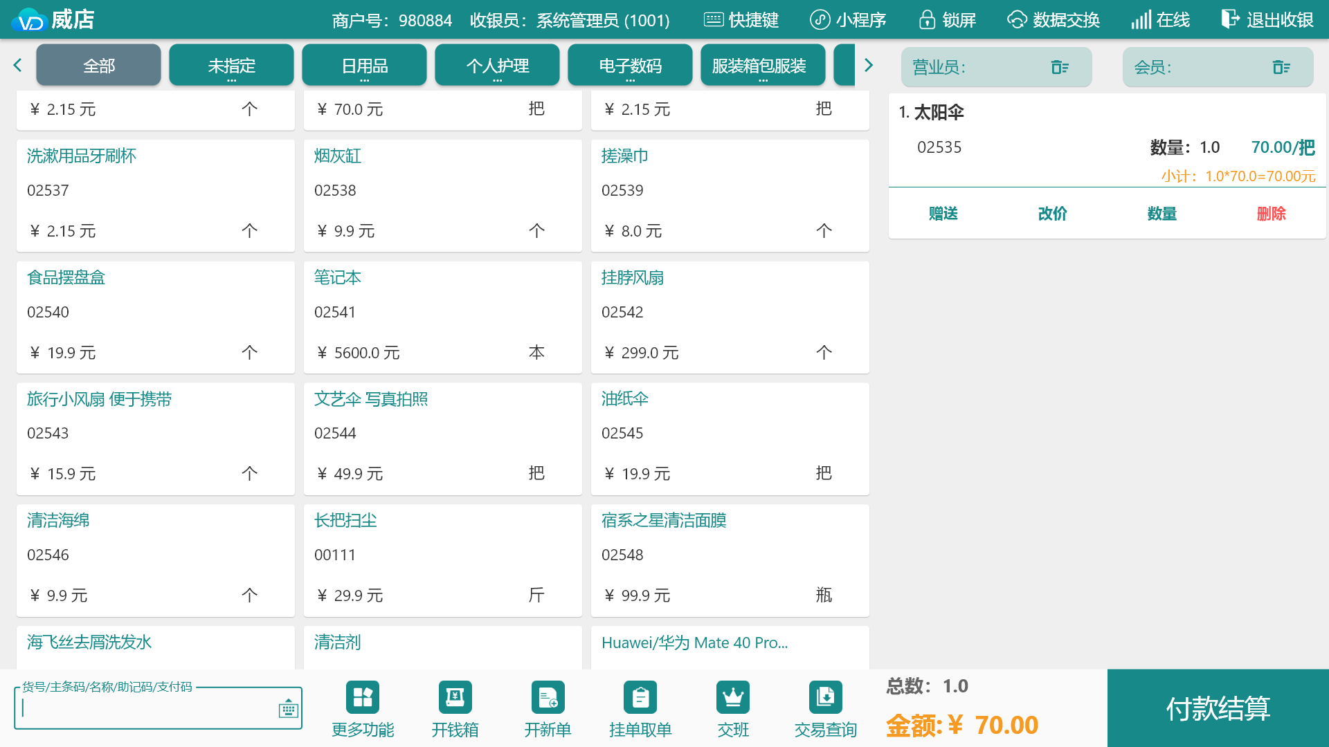Open 数据交换 data exchange
This screenshot has width=1329, height=747.
[x=1054, y=20]
